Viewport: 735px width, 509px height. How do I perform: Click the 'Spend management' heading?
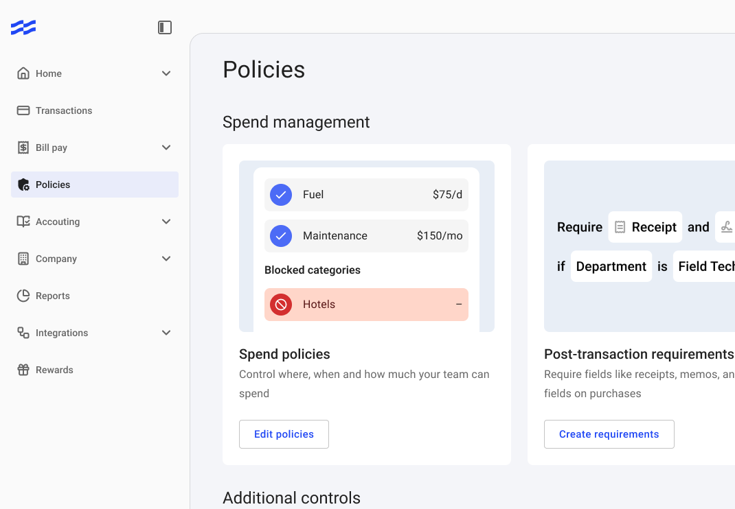296,122
